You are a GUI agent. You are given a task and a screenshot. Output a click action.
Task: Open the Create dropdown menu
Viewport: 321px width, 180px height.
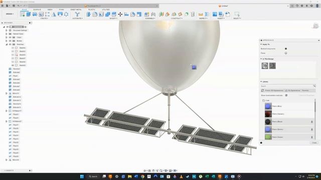tap(44, 18)
